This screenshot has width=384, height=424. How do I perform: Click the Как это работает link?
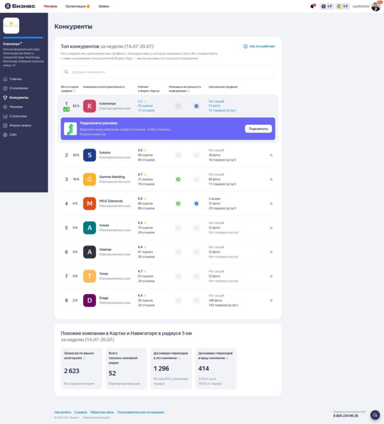[x=262, y=46]
